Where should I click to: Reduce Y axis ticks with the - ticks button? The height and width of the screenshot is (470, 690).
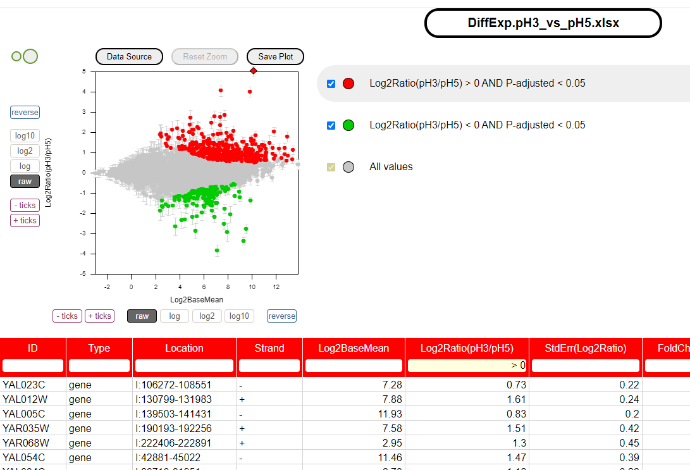25,205
